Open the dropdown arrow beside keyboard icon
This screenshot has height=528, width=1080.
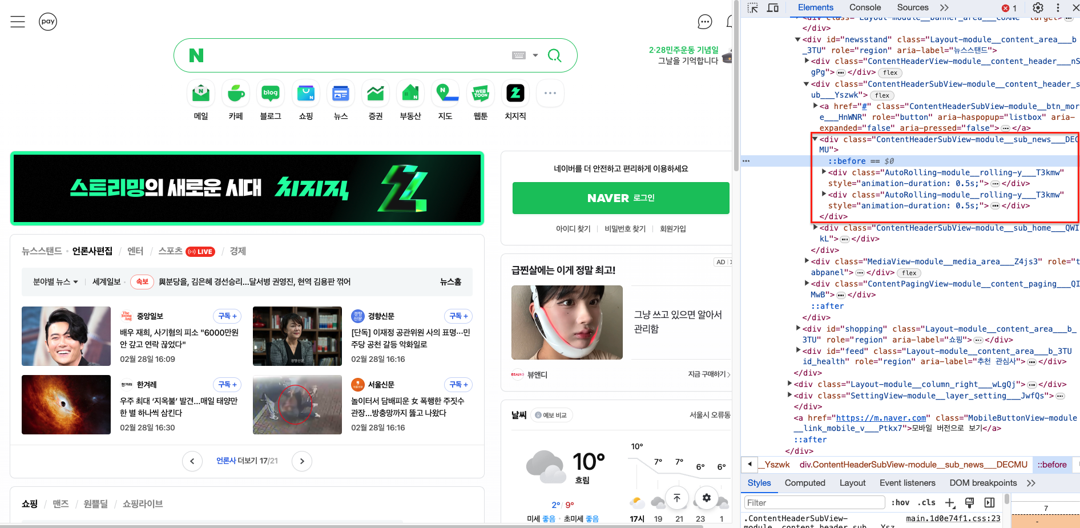[535, 55]
